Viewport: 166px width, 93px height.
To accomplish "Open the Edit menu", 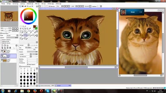I will click(x=9, y=4).
